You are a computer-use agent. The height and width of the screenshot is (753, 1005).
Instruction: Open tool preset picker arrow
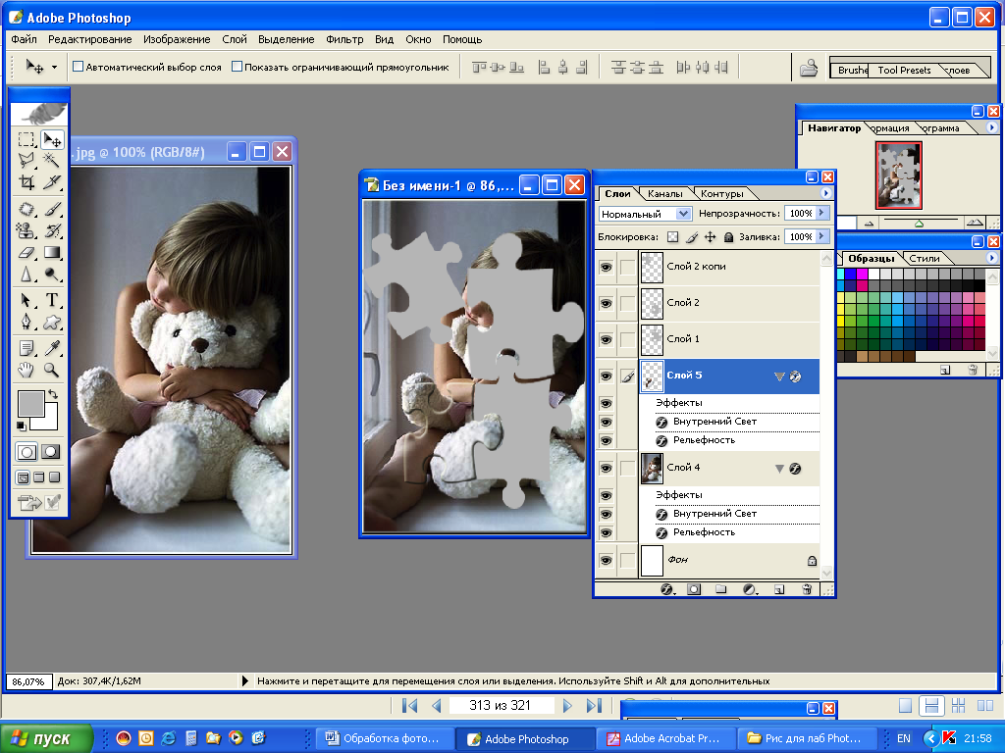click(x=55, y=67)
